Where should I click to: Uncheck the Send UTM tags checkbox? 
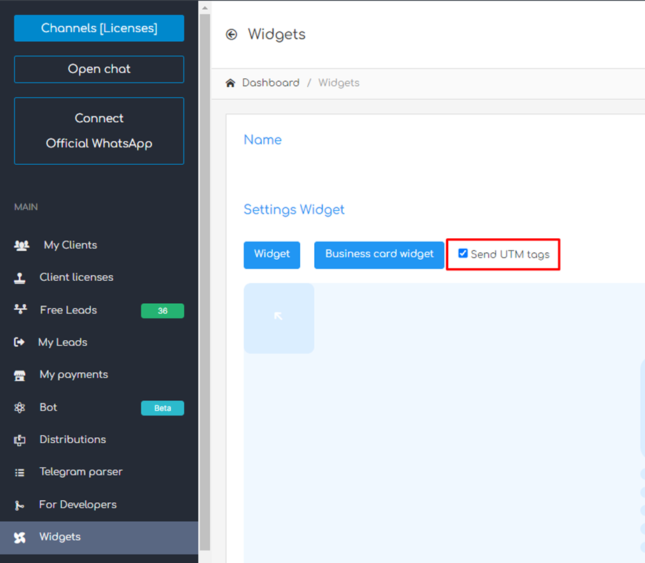click(x=463, y=254)
